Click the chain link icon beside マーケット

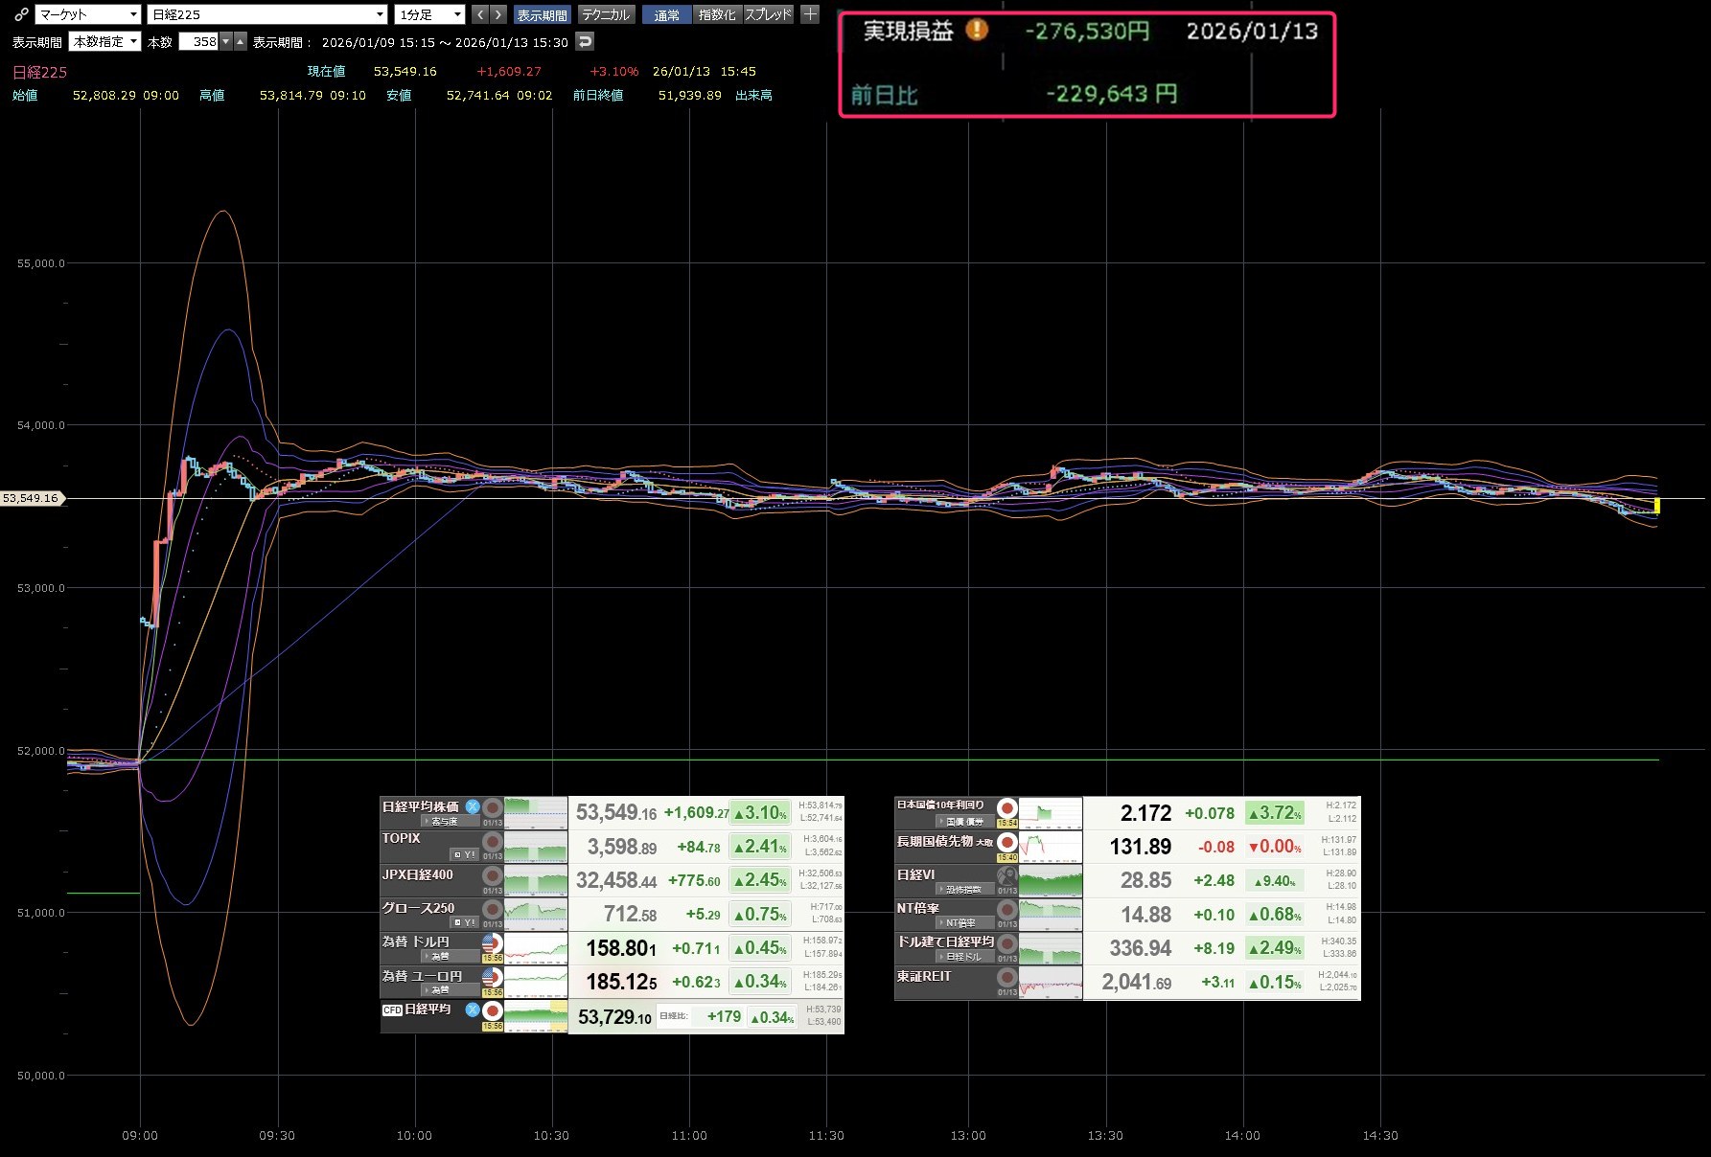click(x=21, y=14)
